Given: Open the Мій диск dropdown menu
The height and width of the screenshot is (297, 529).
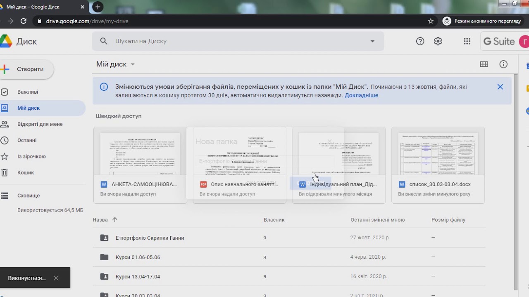Looking at the screenshot, I should 116,64.
